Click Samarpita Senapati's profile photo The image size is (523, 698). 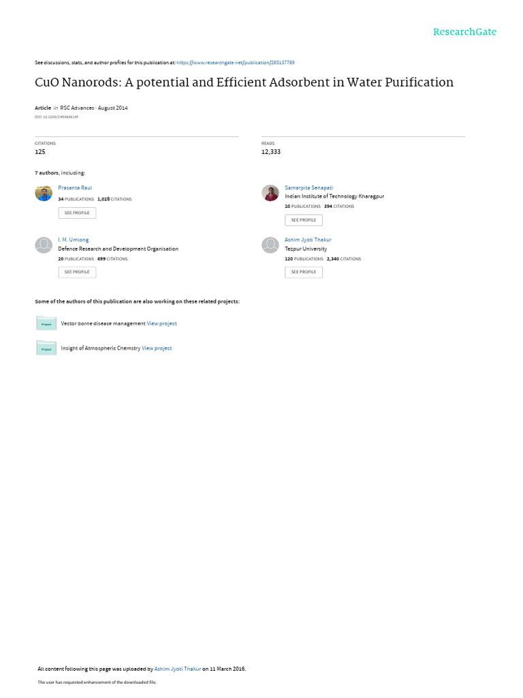coord(270,193)
